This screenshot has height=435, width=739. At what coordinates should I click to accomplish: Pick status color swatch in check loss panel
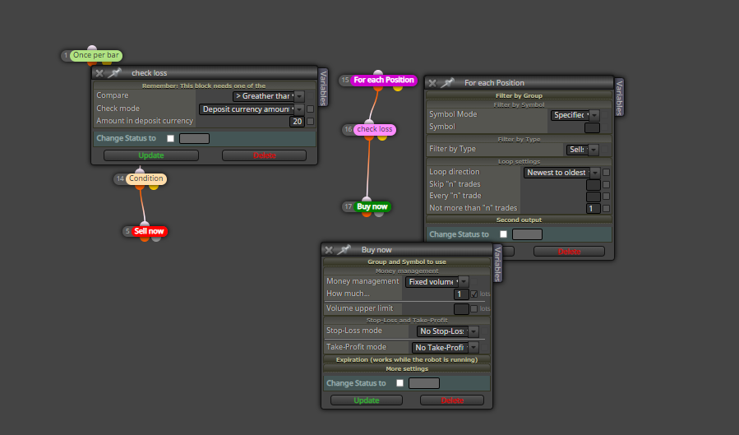tap(194, 139)
